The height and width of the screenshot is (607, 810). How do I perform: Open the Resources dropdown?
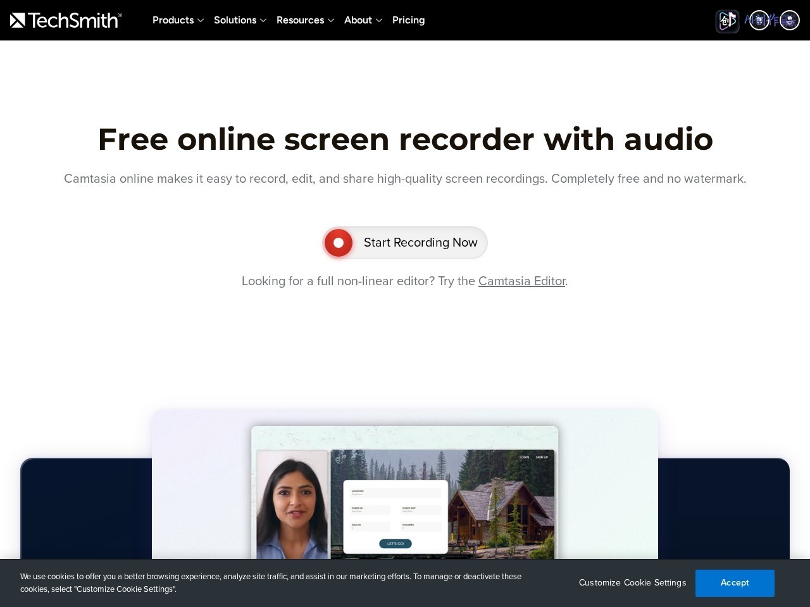point(305,20)
